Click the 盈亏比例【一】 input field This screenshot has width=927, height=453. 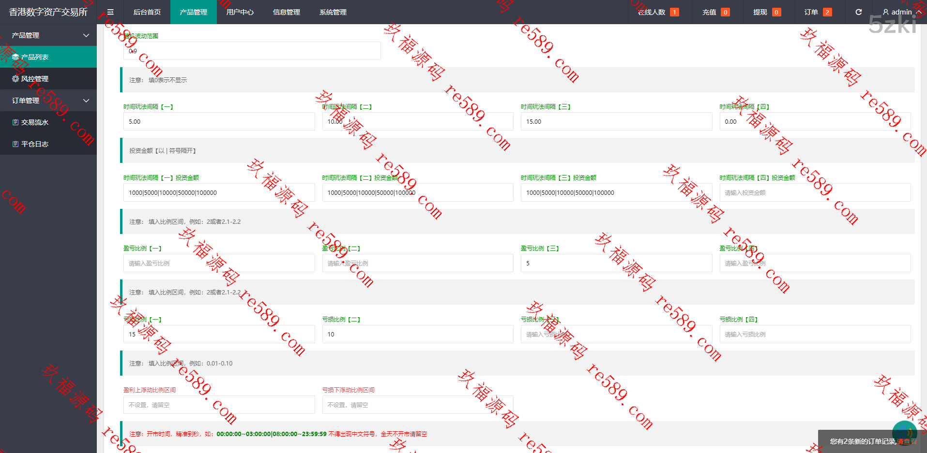click(219, 263)
